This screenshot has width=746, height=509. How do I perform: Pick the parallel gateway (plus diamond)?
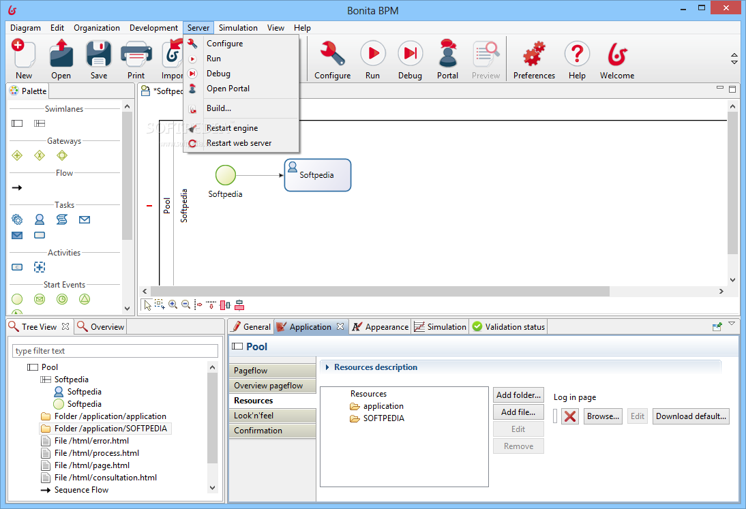point(17,155)
